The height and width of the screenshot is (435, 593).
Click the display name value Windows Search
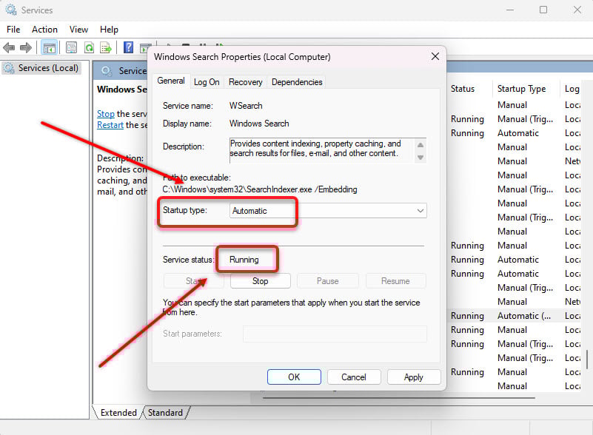pyautogui.click(x=259, y=124)
